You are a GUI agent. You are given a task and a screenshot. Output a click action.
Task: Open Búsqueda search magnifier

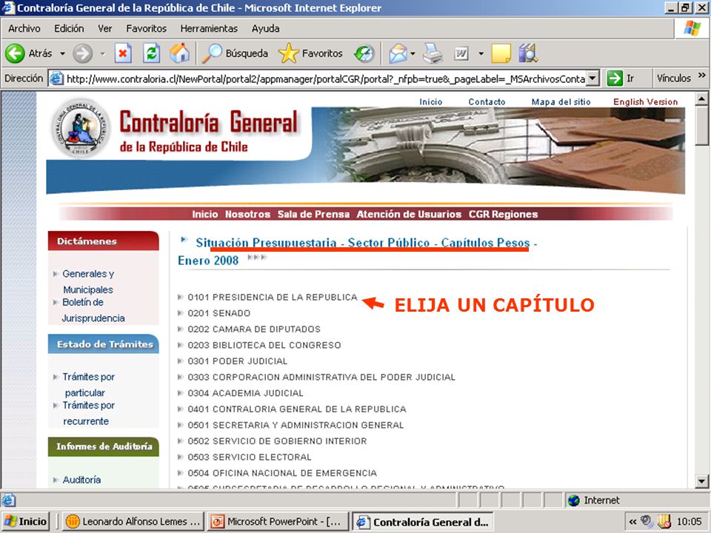point(211,53)
